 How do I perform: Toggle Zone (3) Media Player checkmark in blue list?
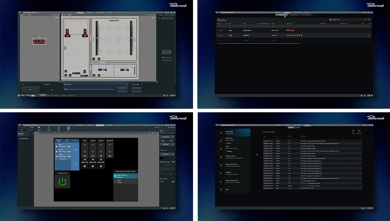[x=57, y=156]
